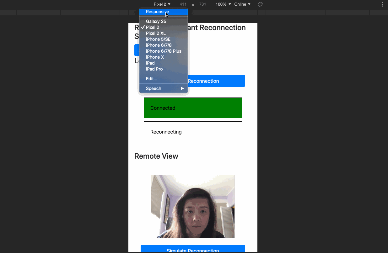Click the viewport height field 731

pos(203,4)
